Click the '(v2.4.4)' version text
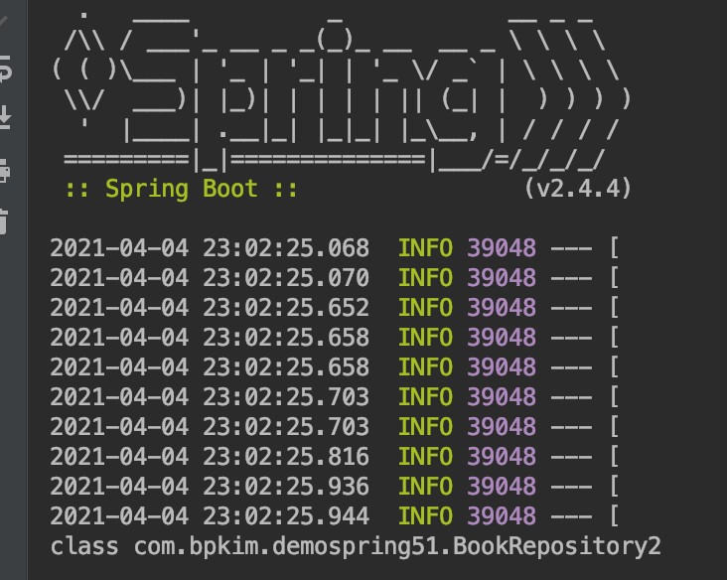The height and width of the screenshot is (580, 727). (578, 189)
